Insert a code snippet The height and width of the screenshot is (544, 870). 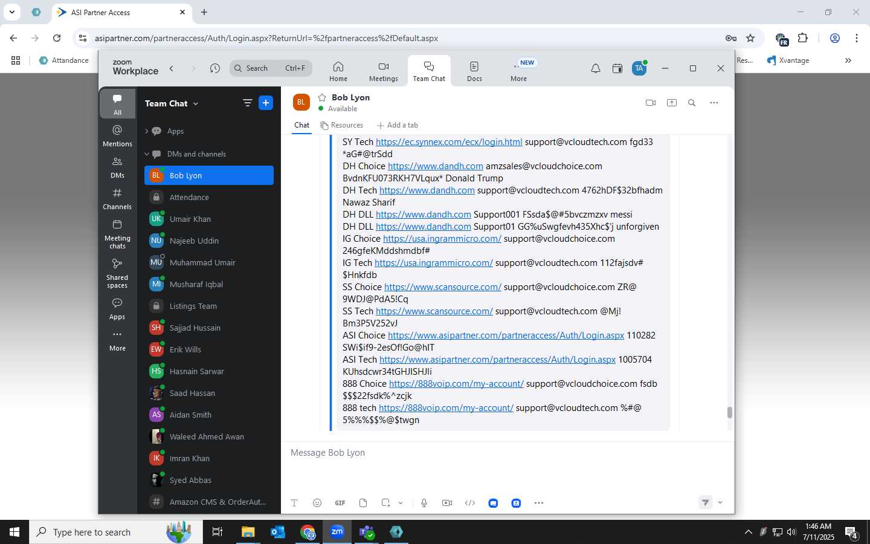coord(470,503)
